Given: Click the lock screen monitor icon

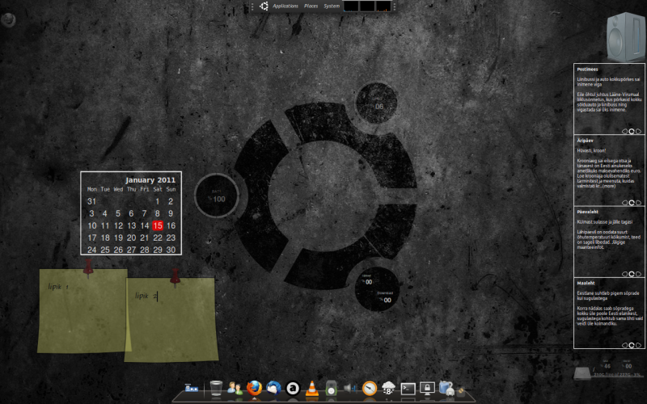Looking at the screenshot, I should (x=427, y=389).
